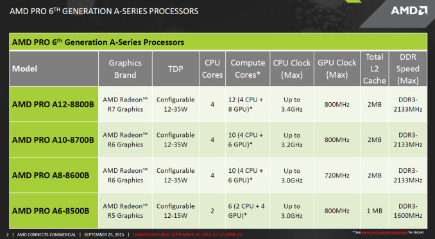
Task: Click the Model column header
Action: tap(54, 69)
